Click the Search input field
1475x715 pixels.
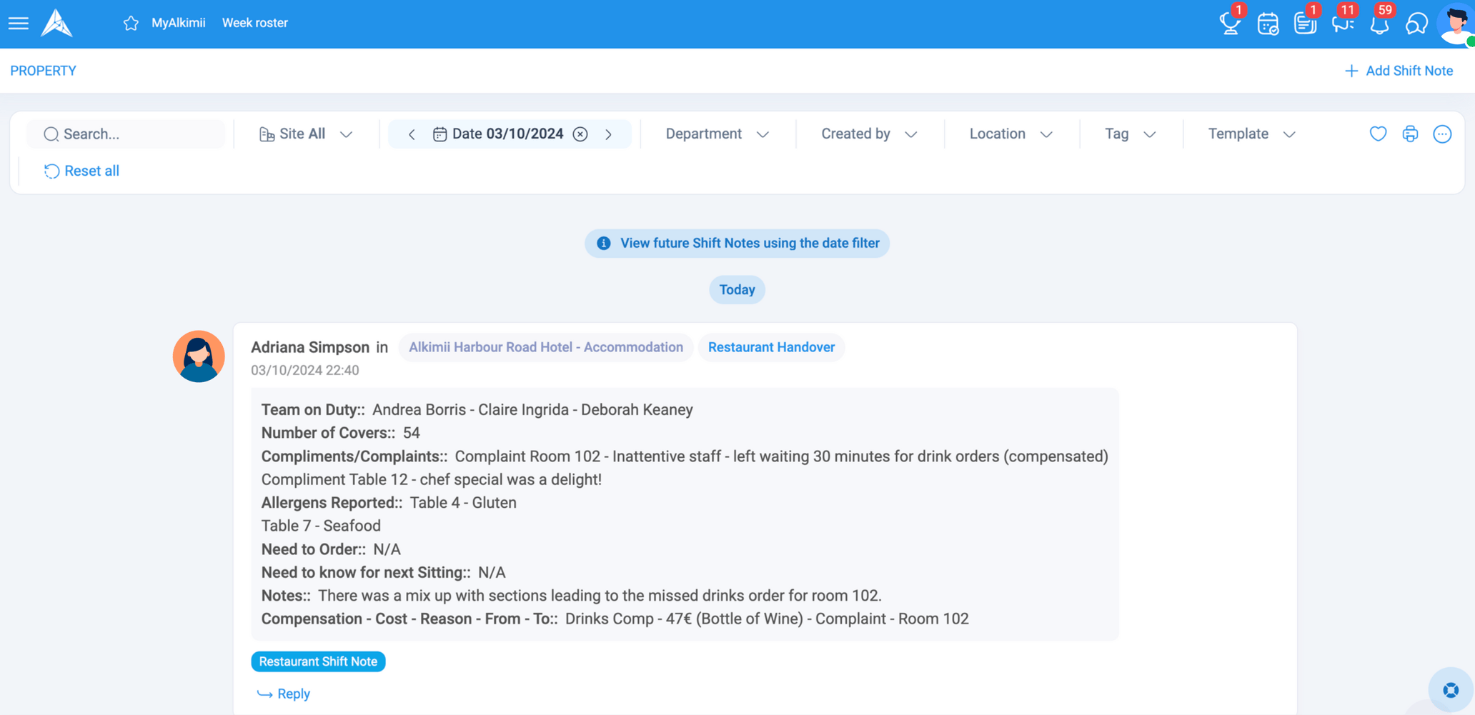coord(129,134)
